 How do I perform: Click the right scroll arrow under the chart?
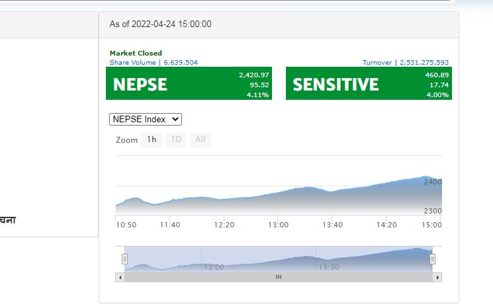click(x=437, y=278)
